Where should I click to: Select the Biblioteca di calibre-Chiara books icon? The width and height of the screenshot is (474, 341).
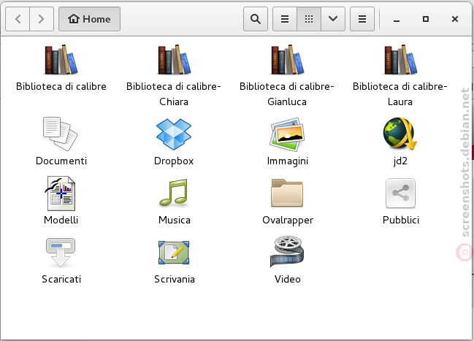[x=174, y=60]
